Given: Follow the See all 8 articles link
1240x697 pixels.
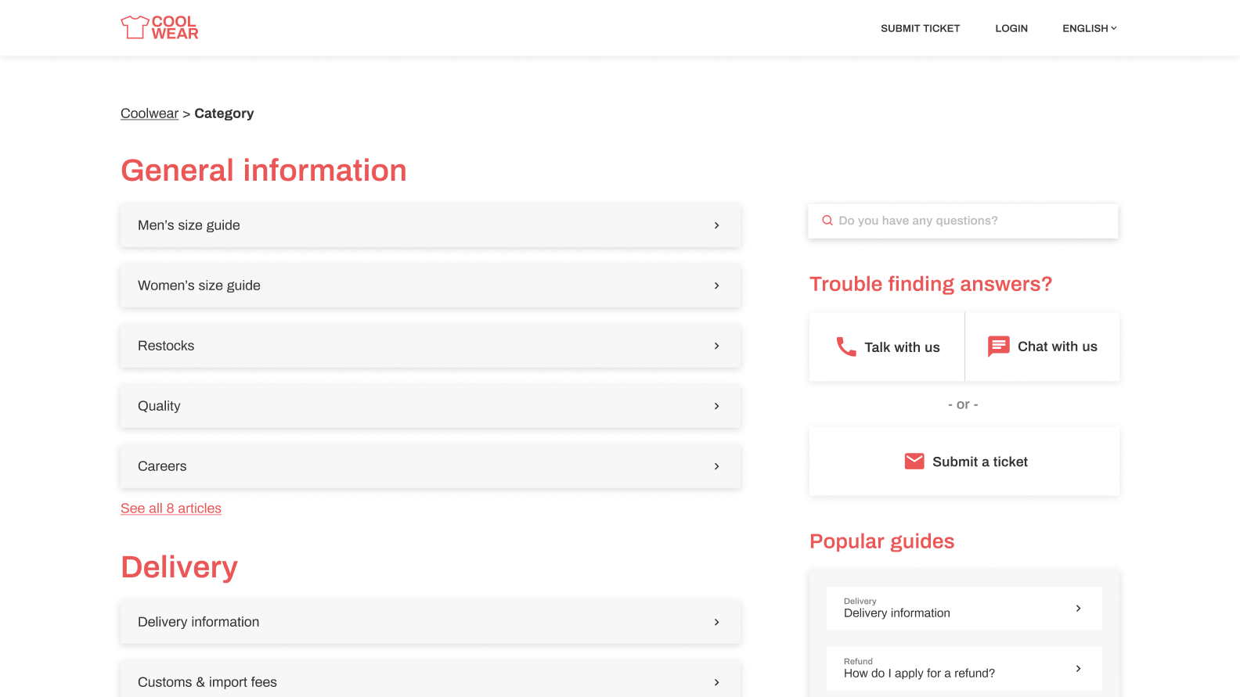Looking at the screenshot, I should point(171,508).
